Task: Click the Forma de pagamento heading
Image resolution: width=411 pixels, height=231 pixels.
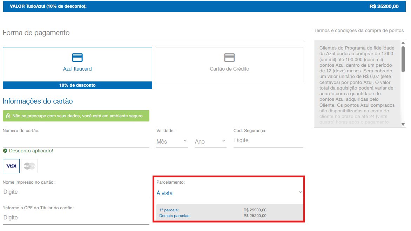Action: pos(36,33)
